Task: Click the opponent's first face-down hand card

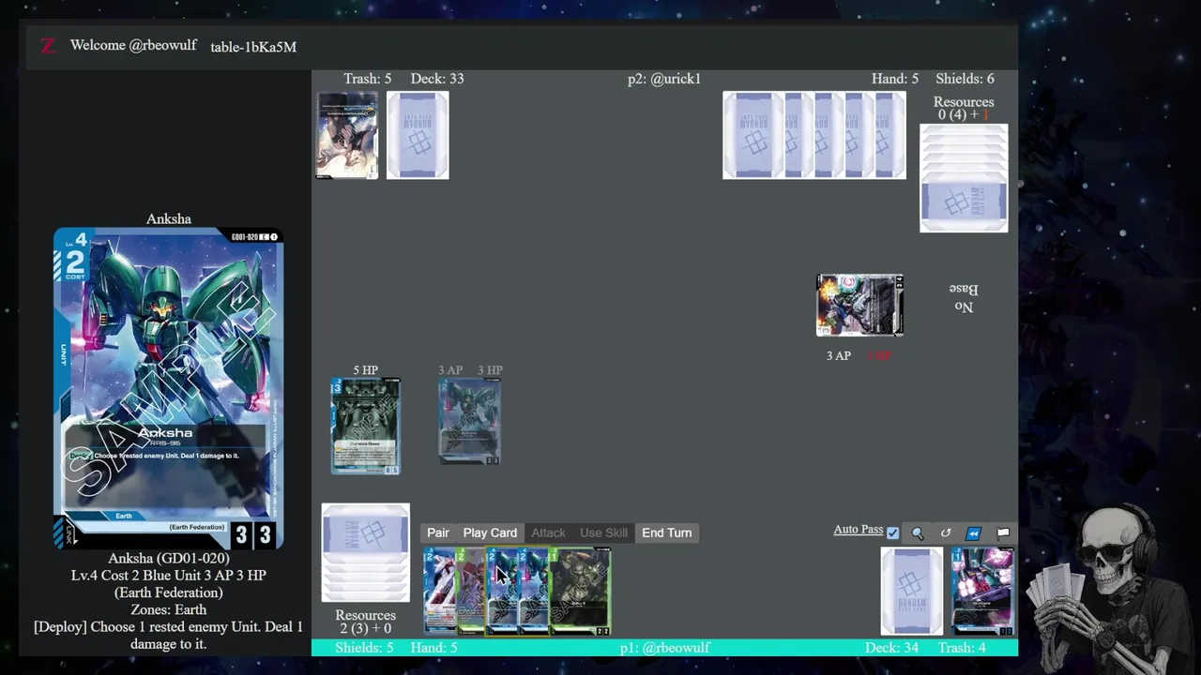Action: coord(753,135)
